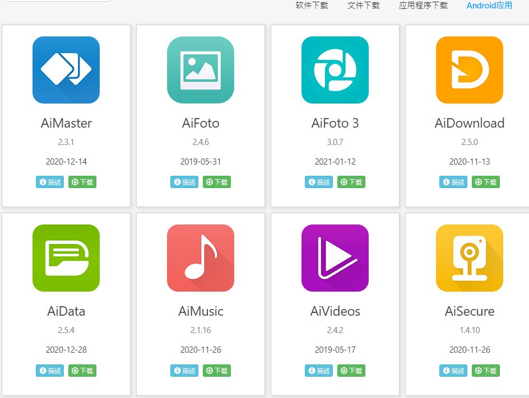
Task: Open the AiSecure app icon
Action: (469, 258)
